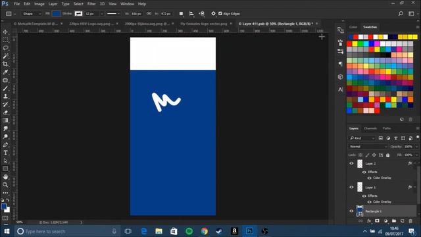The image size is (421, 237).
Task: Select the Move tool
Action: tap(5, 32)
